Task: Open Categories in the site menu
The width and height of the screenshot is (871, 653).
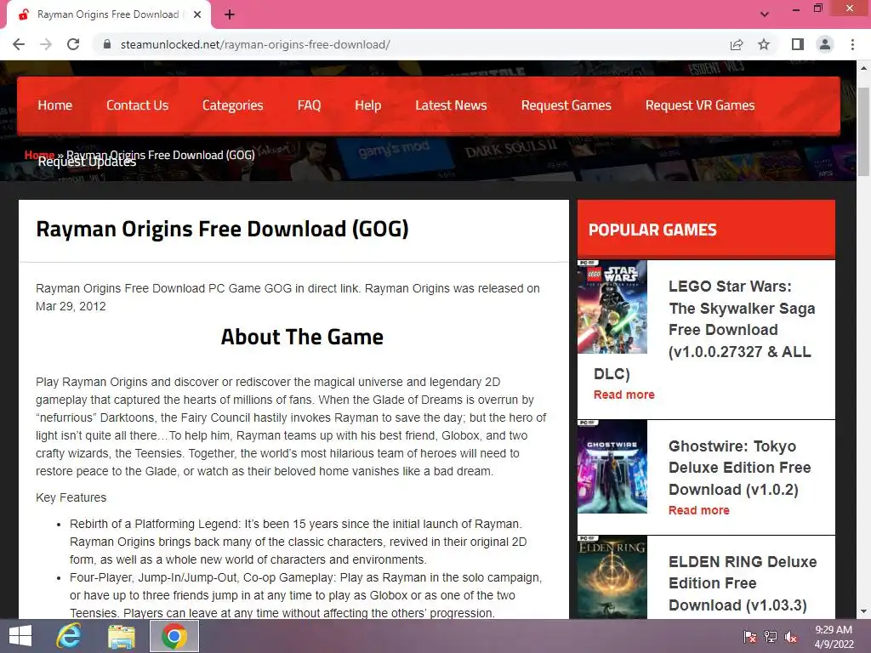Action: [233, 105]
